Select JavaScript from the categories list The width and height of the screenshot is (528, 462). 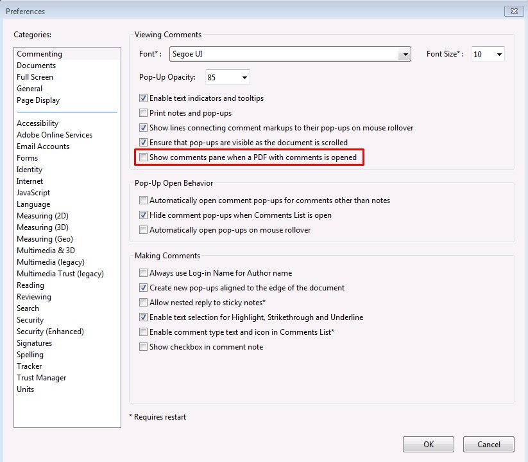click(x=33, y=193)
